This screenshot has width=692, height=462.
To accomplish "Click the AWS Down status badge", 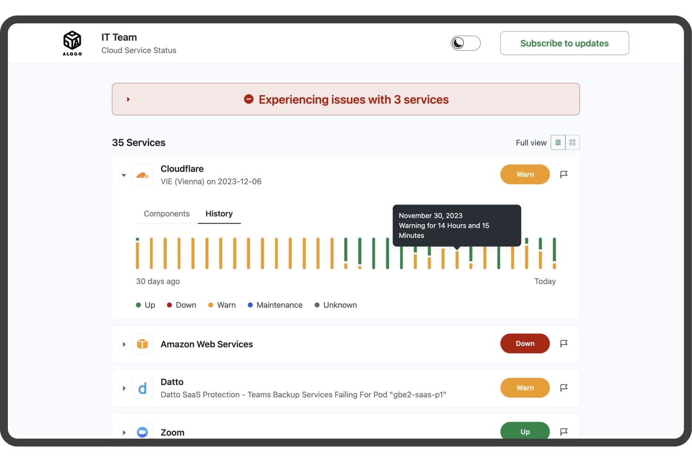I will [525, 344].
